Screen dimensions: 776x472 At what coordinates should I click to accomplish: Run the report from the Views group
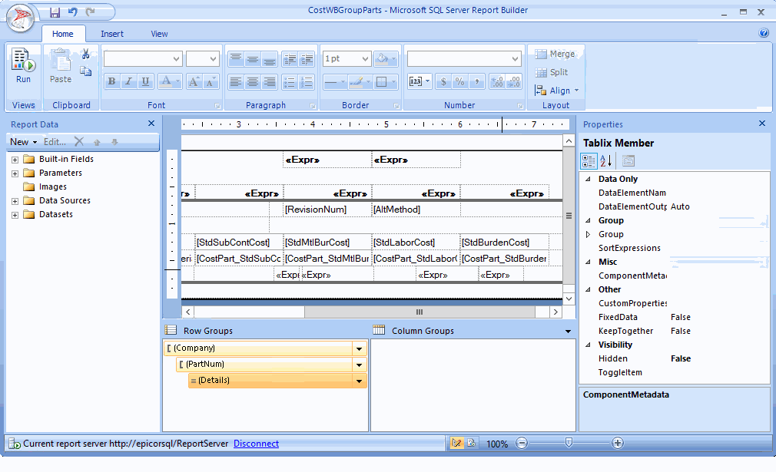pos(23,66)
